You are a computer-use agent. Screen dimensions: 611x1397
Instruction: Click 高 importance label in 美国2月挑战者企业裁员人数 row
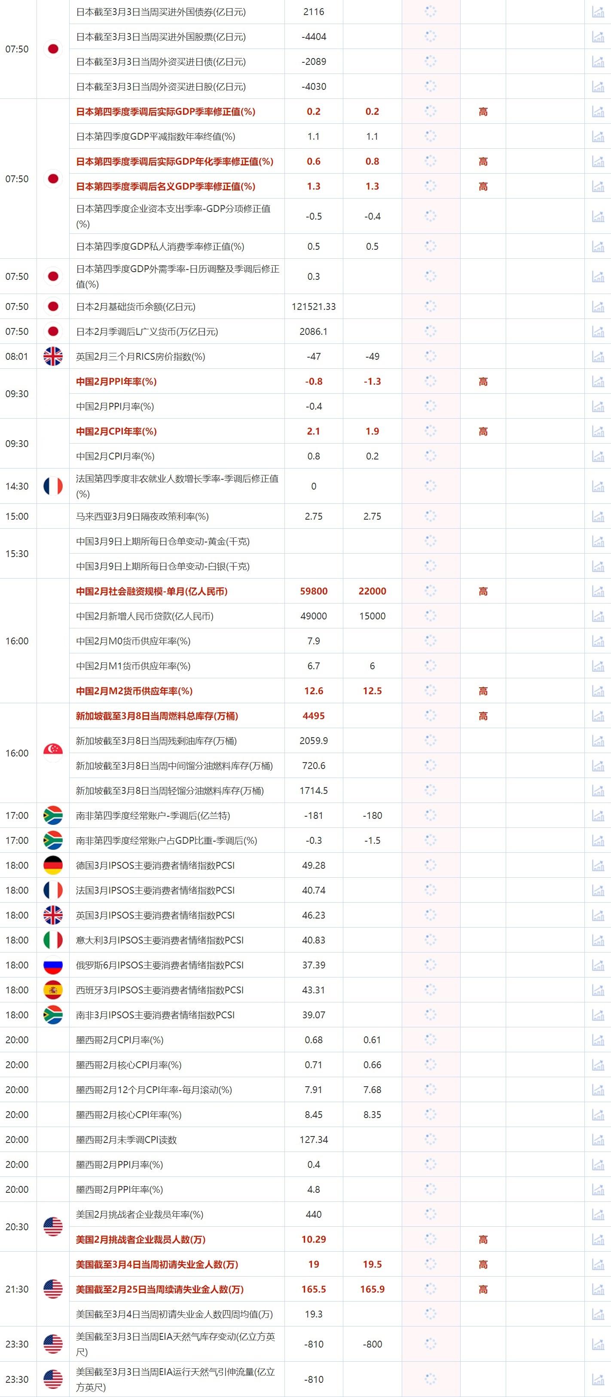(x=483, y=1240)
